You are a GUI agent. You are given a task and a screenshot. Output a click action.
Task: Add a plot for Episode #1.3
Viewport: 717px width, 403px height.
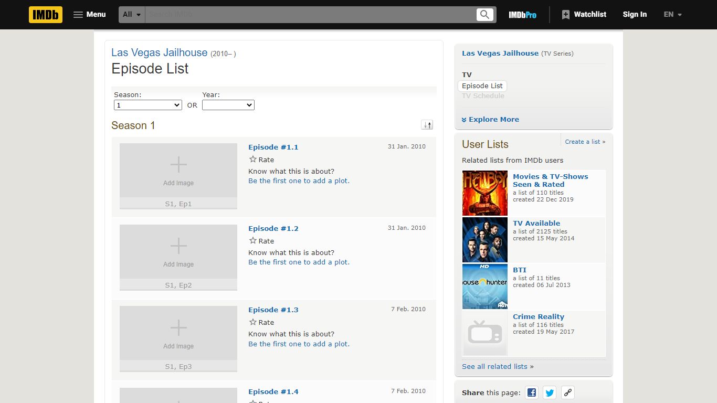299,344
